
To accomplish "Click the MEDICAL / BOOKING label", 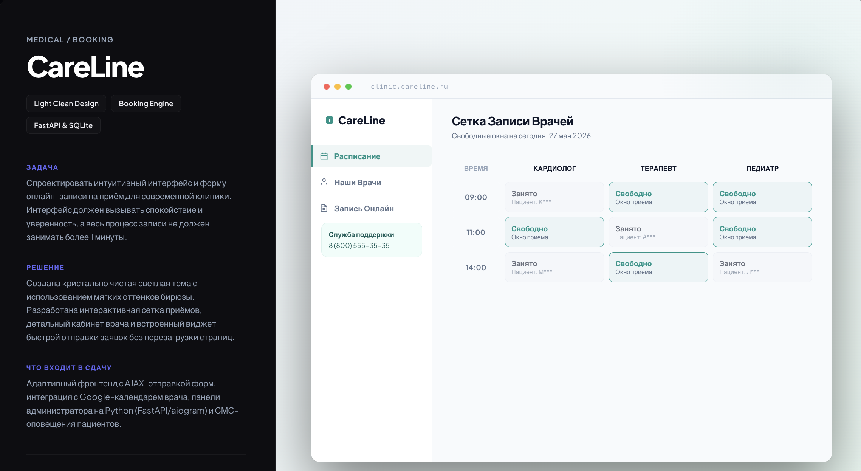I will tap(70, 40).
